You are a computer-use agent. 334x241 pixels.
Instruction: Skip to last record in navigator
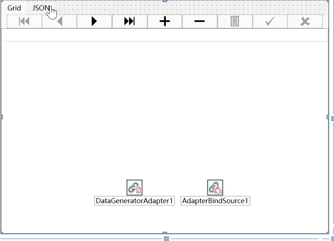point(129,21)
